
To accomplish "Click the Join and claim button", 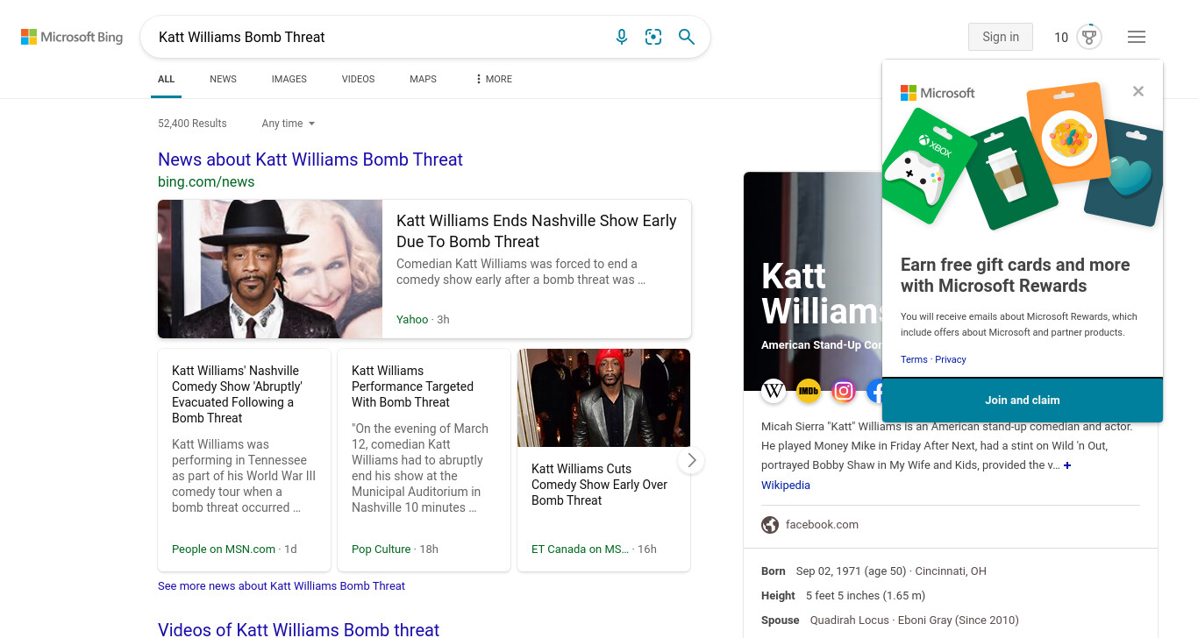I will coord(1023,401).
